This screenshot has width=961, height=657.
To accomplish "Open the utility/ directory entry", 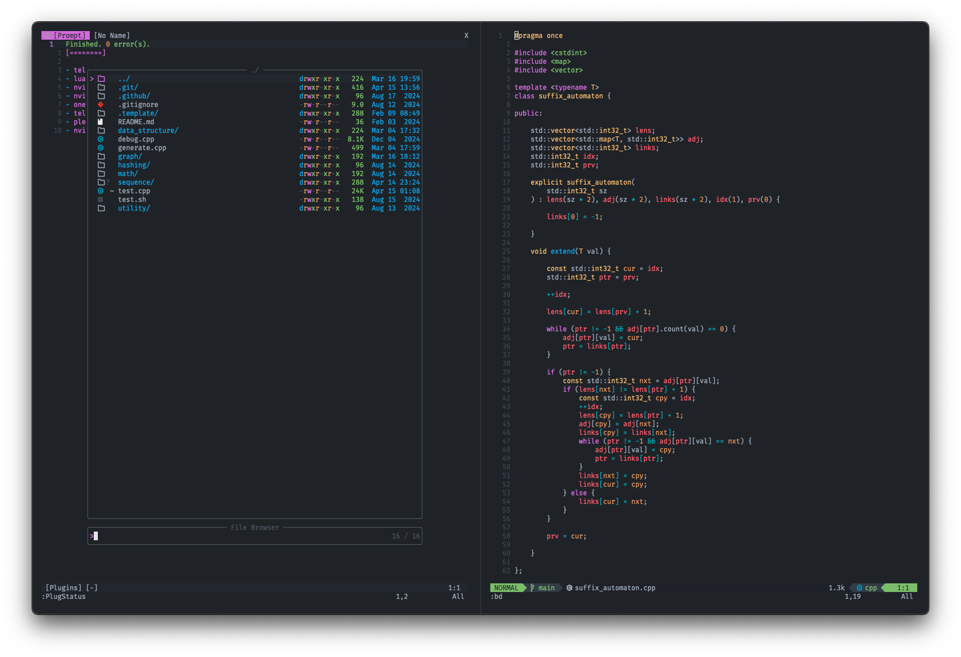I will coord(134,208).
